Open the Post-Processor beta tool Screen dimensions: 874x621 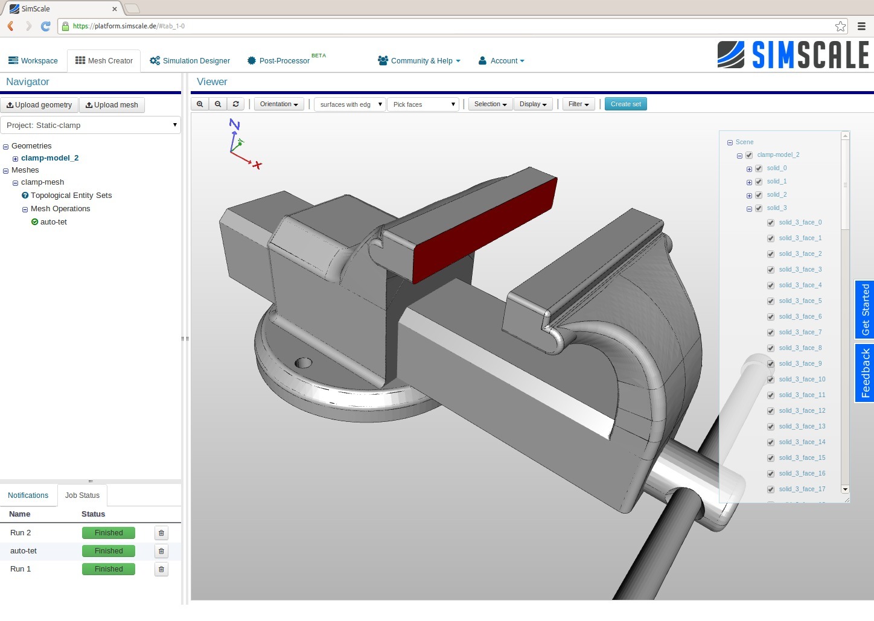click(279, 60)
